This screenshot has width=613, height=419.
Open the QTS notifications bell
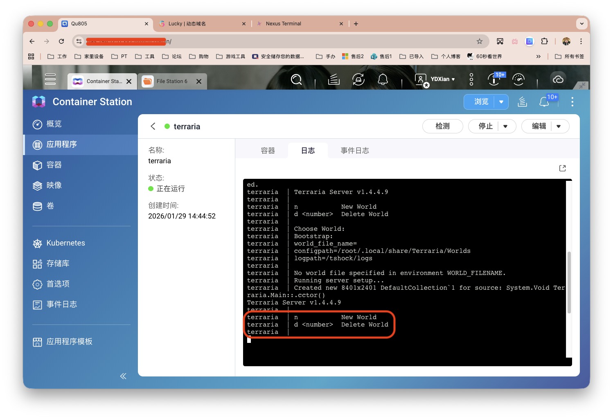[383, 79]
